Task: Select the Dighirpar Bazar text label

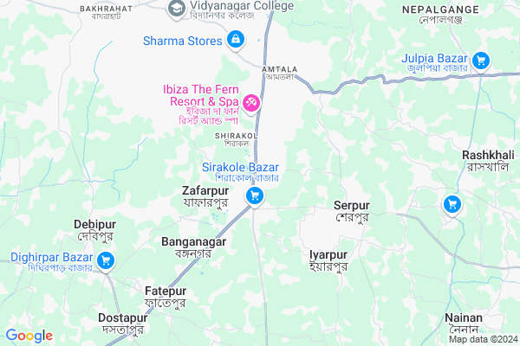Action: pos(52,257)
